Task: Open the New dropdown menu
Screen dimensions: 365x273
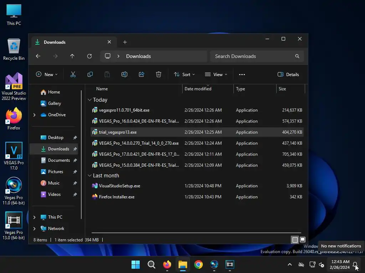Action: tap(47, 75)
